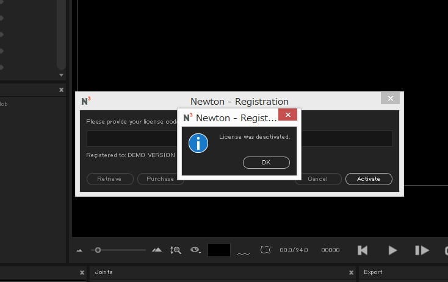Image resolution: width=448 pixels, height=282 pixels.
Task: Click the N3 logo in Registration title bar
Action: click(x=86, y=101)
